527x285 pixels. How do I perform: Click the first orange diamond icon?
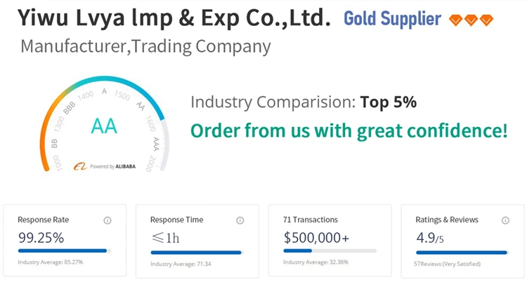pyautogui.click(x=455, y=20)
